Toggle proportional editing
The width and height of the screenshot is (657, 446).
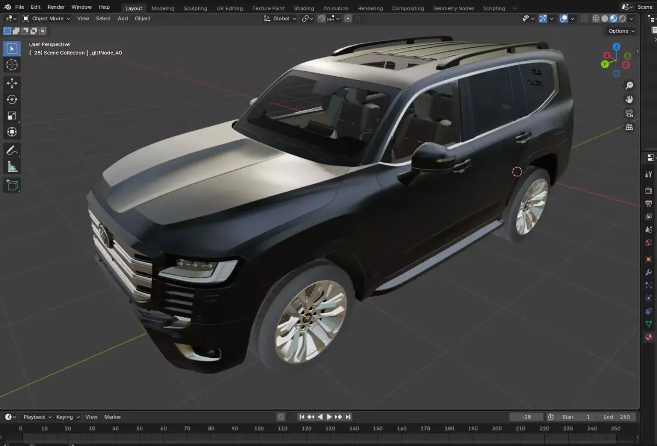(348, 19)
